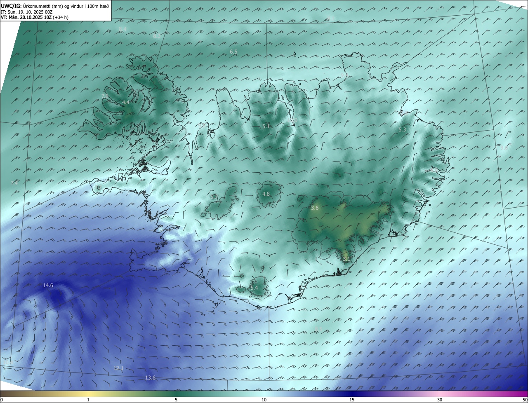Viewport: 528px width, 403px height.
Task: Click the map title 'Úrkomumætti (mm) og vindur' line
Action: 55,6
